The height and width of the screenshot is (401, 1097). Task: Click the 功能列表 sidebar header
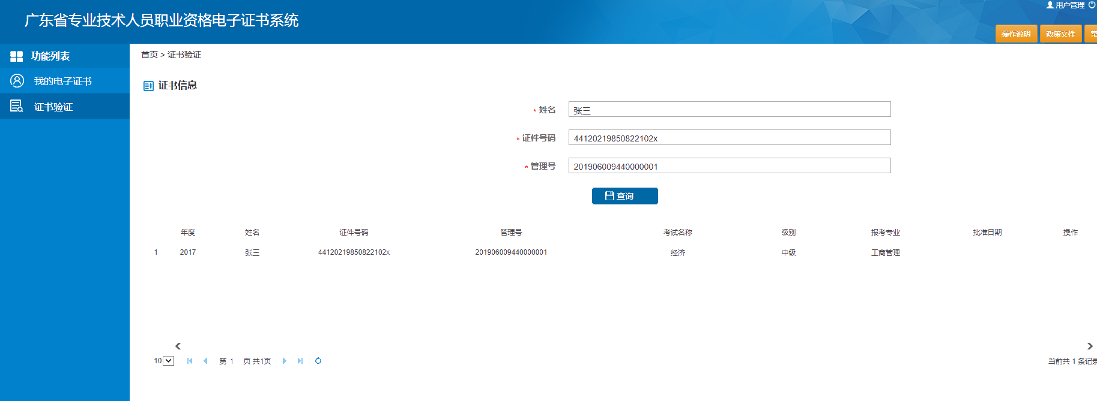[x=50, y=56]
